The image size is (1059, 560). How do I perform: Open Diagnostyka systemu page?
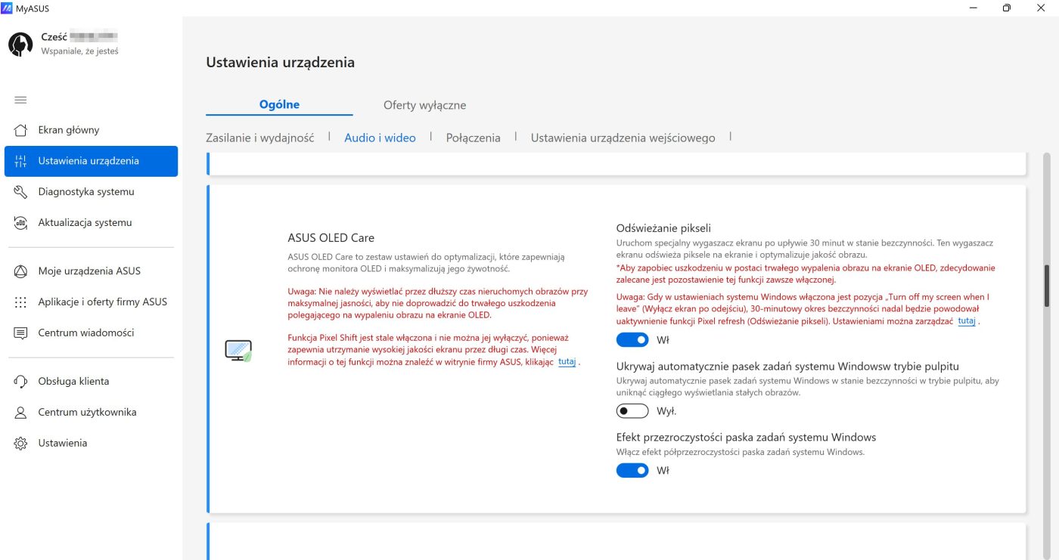point(91,192)
